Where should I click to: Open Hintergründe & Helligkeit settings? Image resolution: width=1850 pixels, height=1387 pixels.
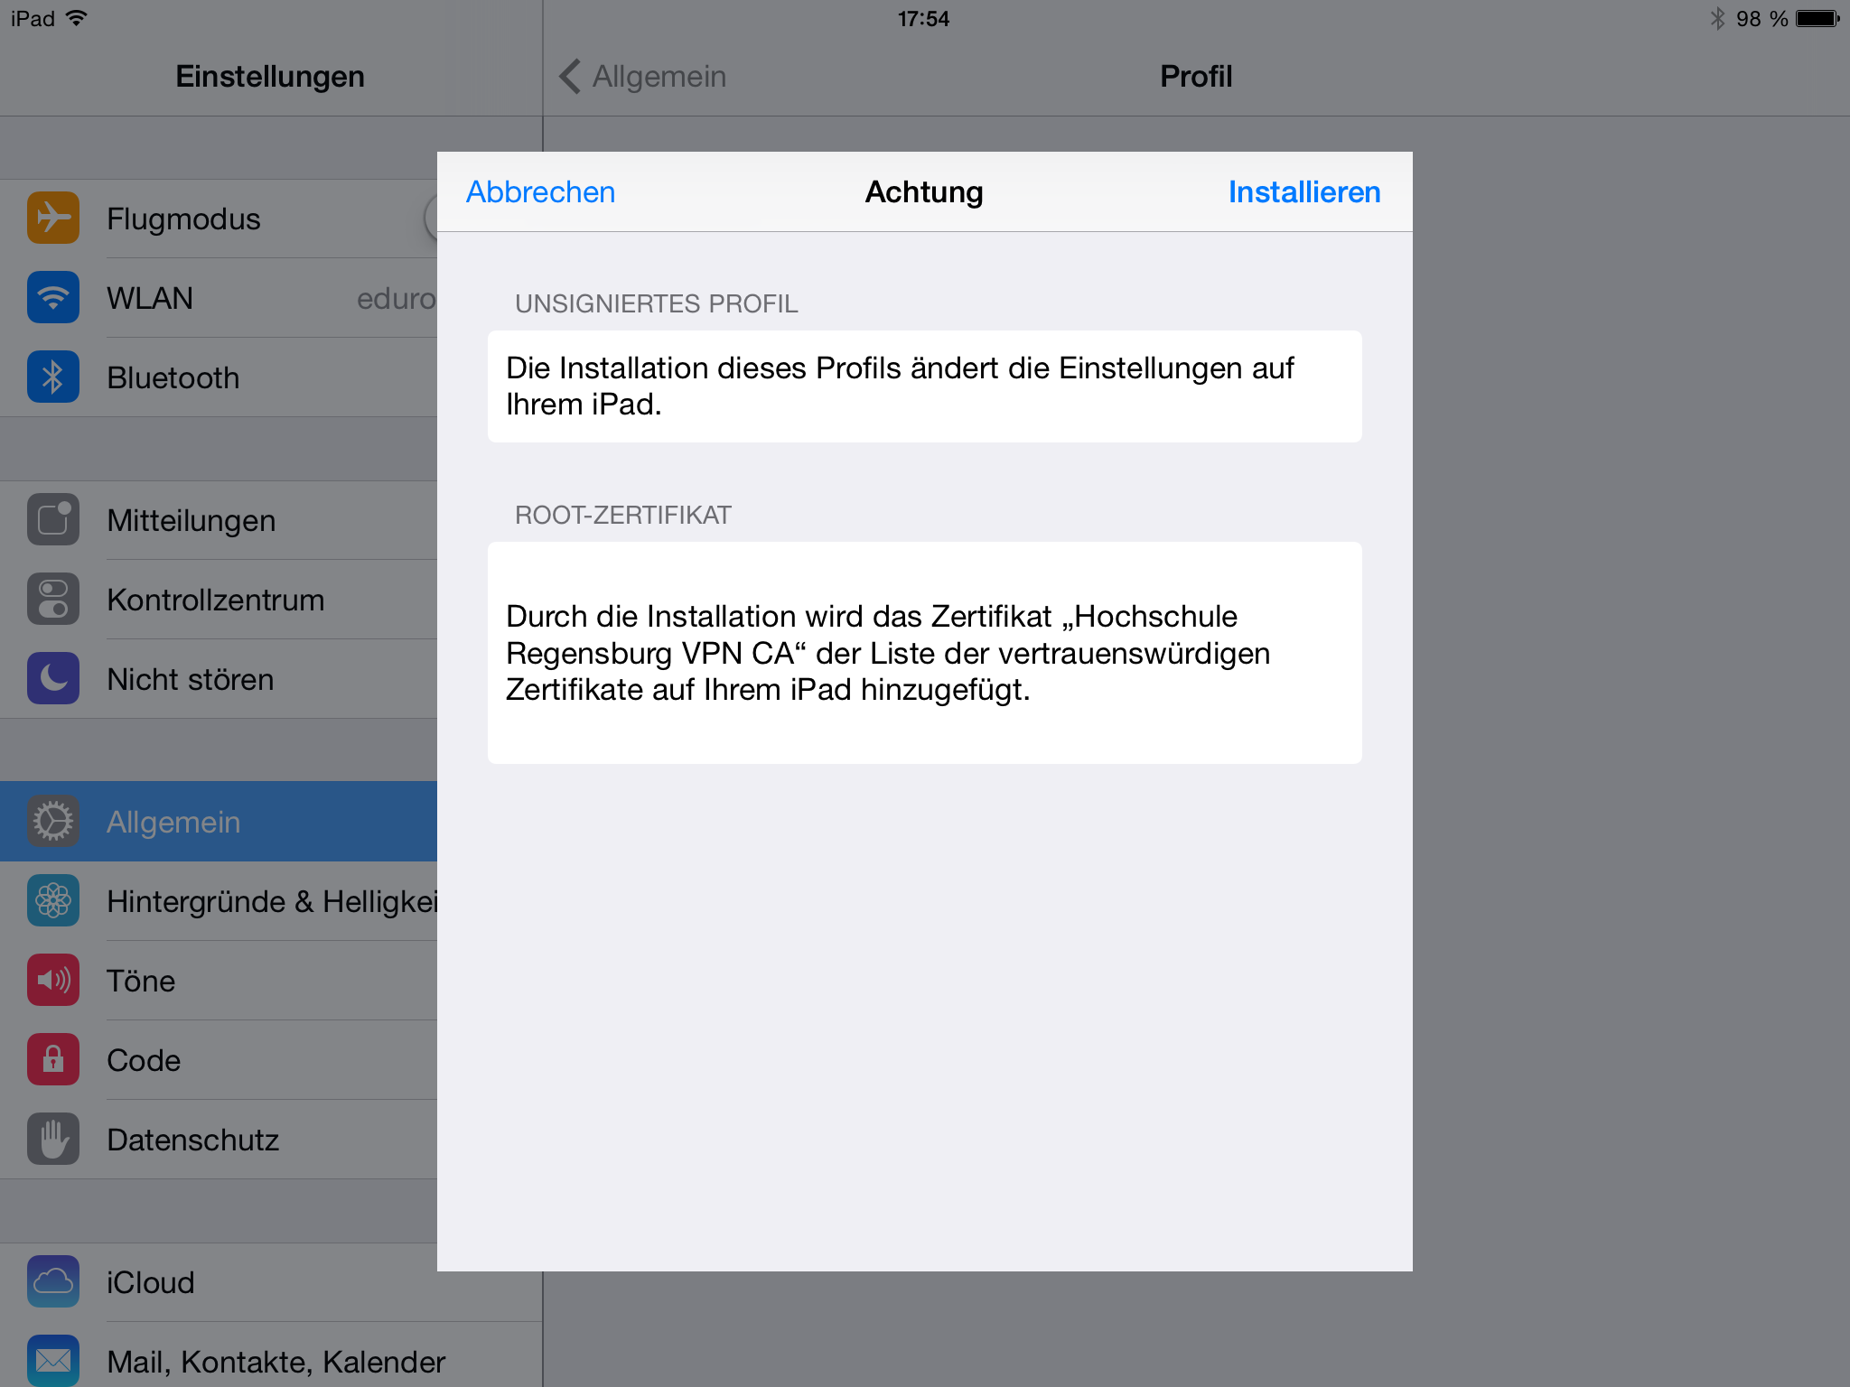tap(219, 901)
